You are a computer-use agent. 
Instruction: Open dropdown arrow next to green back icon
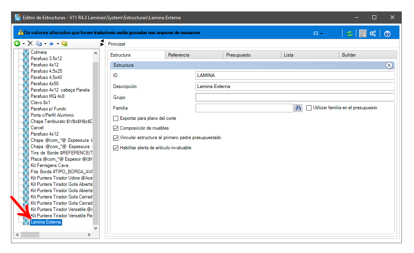pos(24,44)
